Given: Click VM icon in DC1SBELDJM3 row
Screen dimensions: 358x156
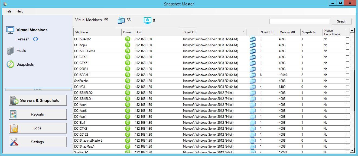Looking at the screenshot, I should (253, 51).
